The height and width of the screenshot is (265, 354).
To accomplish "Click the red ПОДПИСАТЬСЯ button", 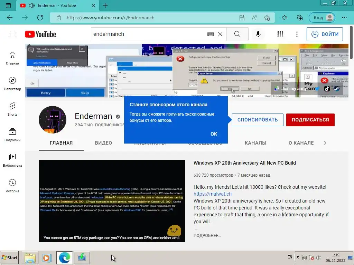I will pyautogui.click(x=310, y=120).
